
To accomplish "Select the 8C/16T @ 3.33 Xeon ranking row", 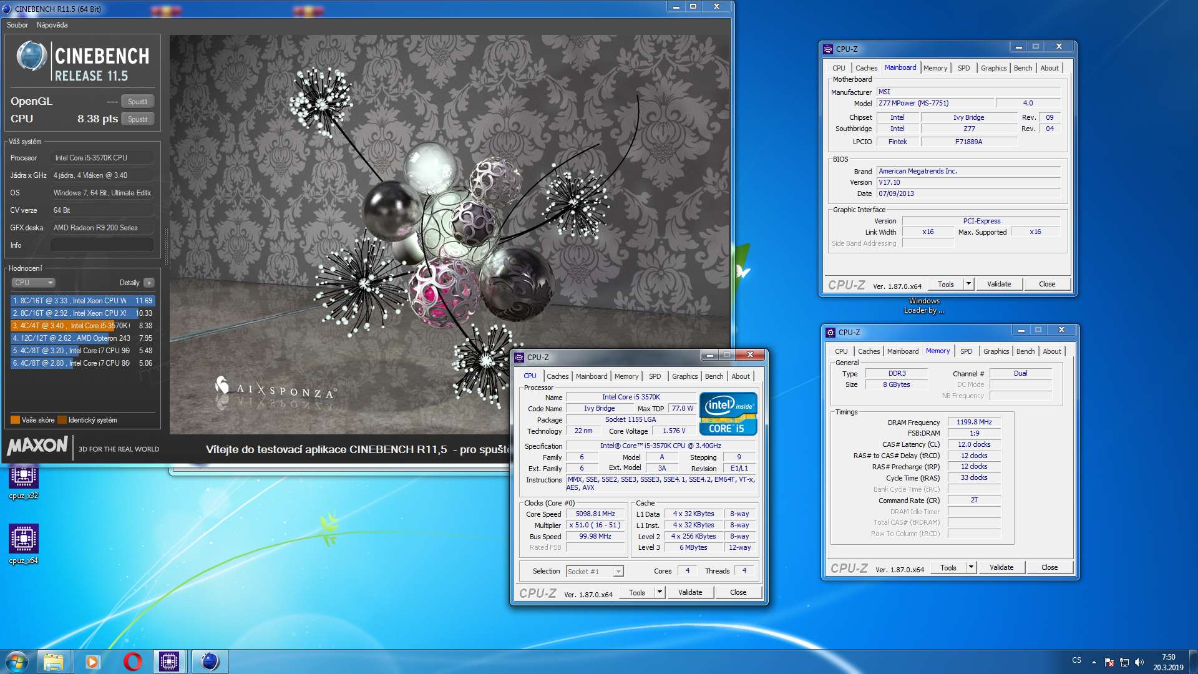I will point(82,301).
